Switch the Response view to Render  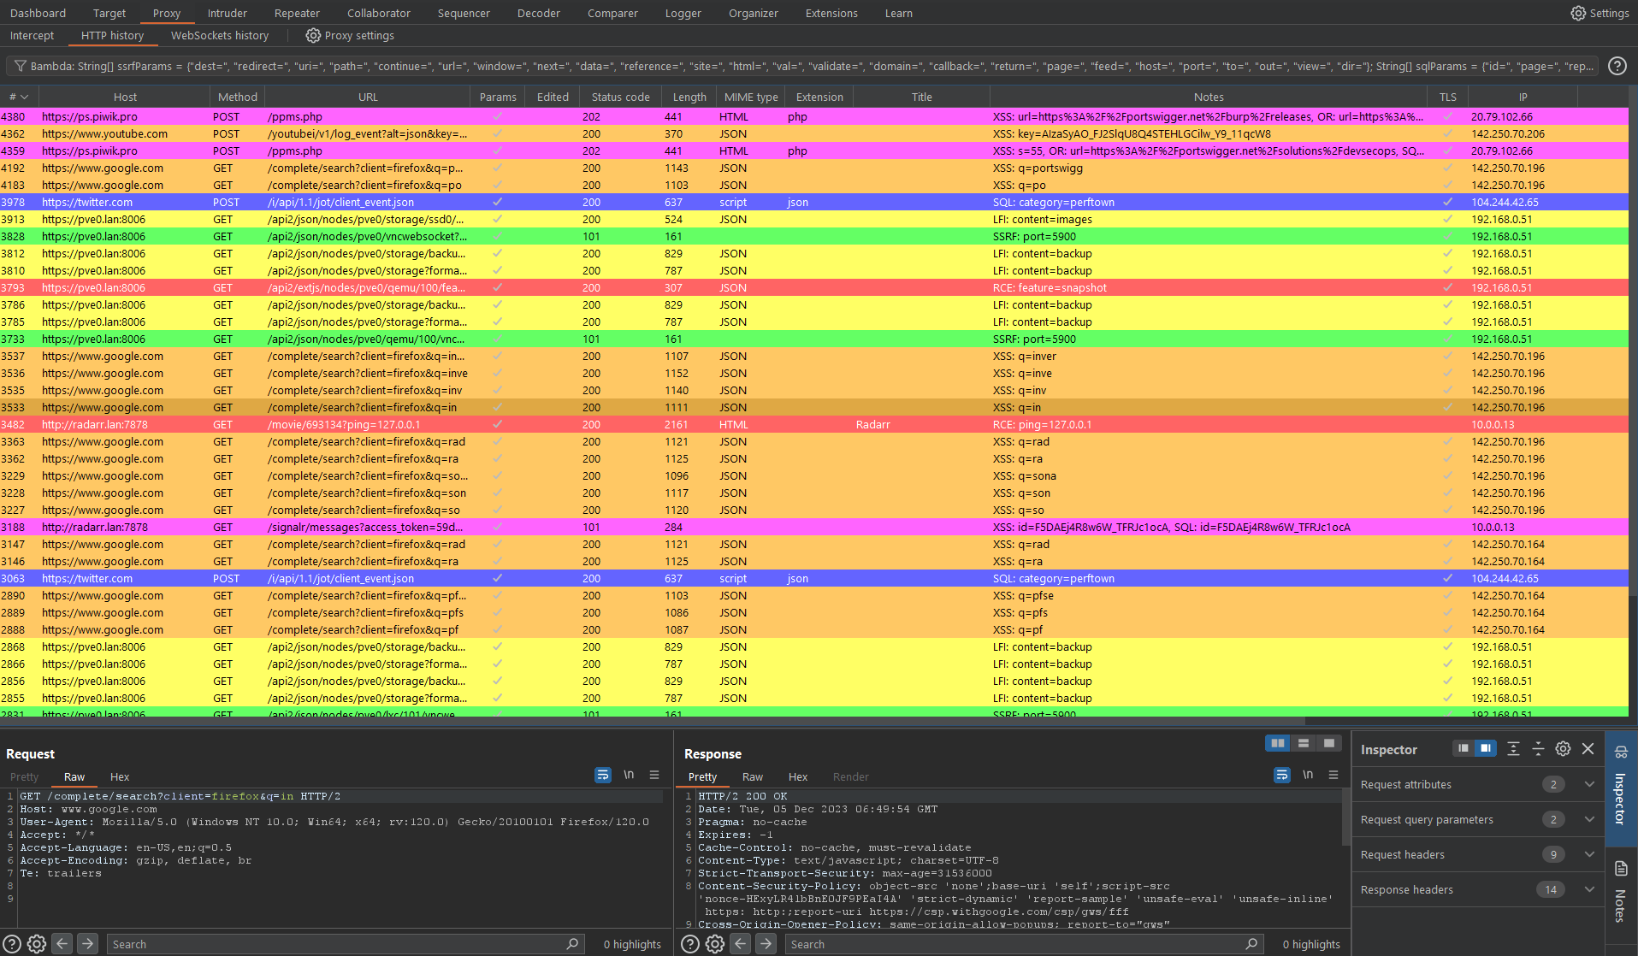pyautogui.click(x=850, y=776)
